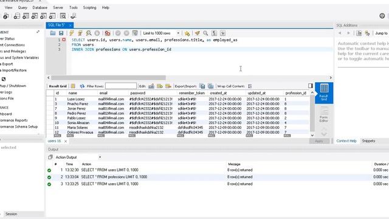Toggle invisible characters display icon
Viewport: 389px width, 219px height.
point(214,33)
